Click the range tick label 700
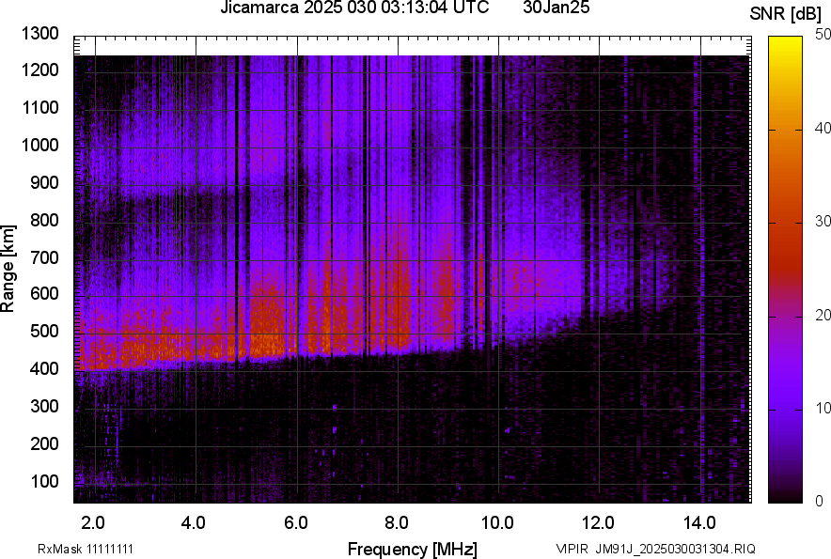This screenshot has height=559, width=831. pyautogui.click(x=44, y=257)
